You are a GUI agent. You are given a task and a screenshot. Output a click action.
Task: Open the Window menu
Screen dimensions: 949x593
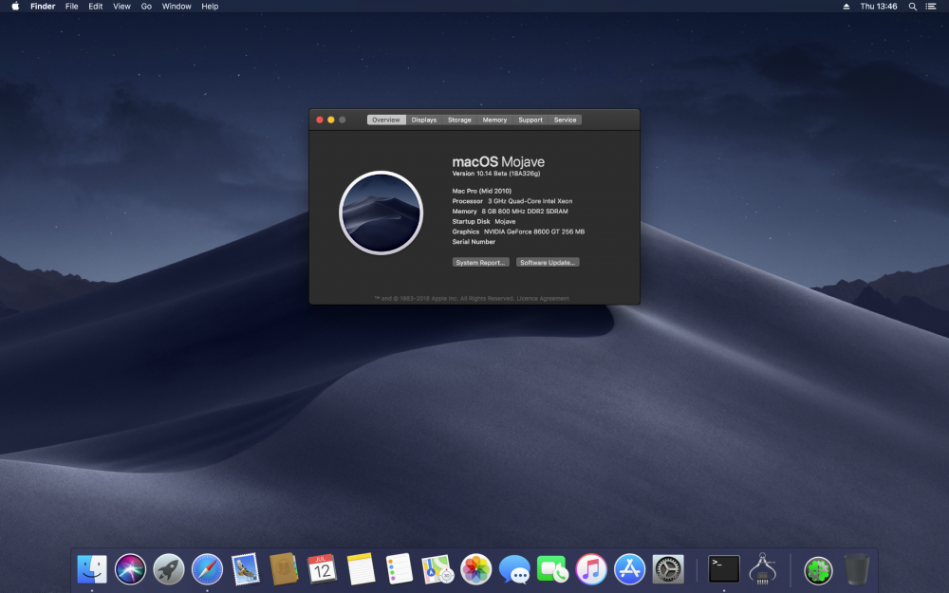pos(177,6)
